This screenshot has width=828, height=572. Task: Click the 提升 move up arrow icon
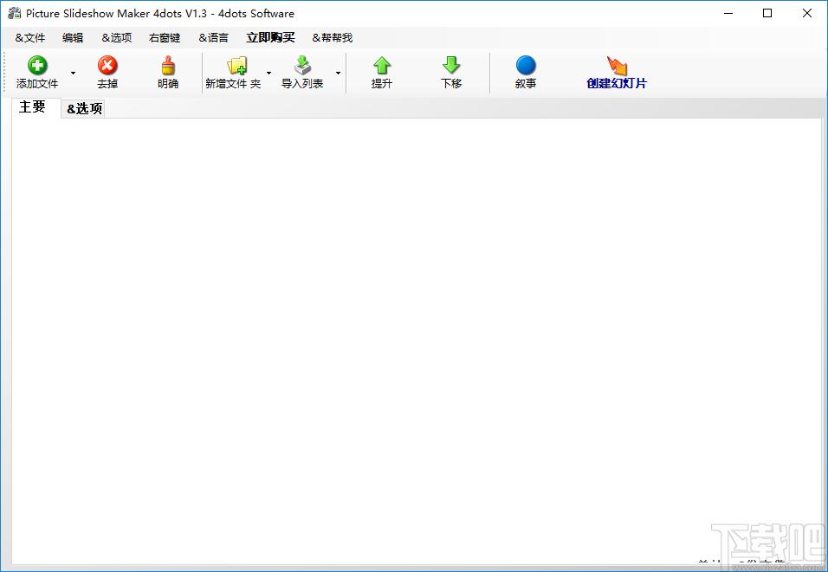click(382, 66)
